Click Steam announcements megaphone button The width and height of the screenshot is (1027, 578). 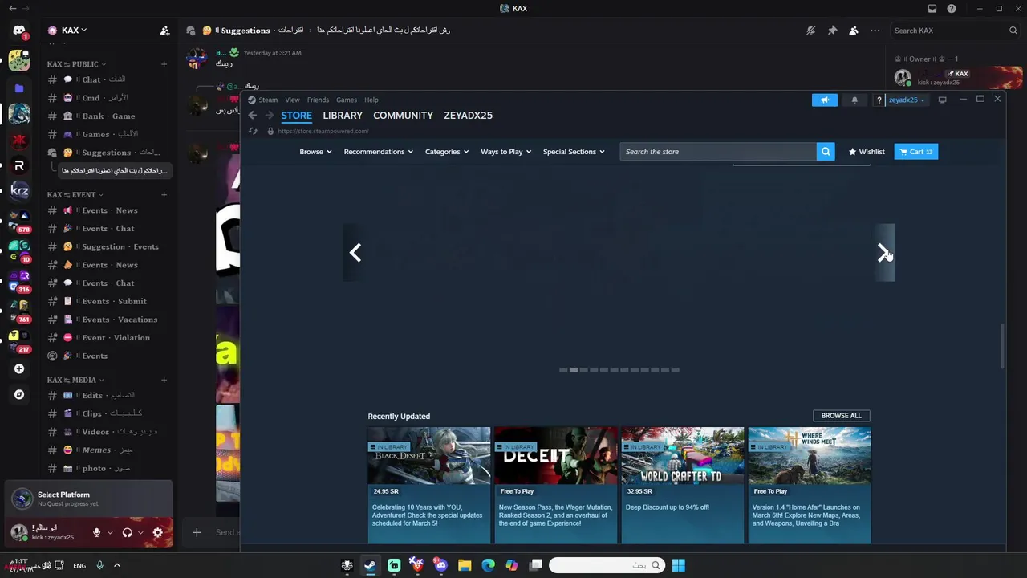(x=824, y=100)
